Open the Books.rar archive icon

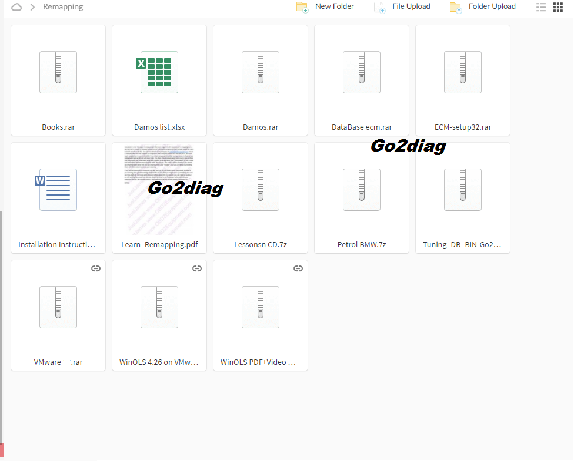click(58, 72)
